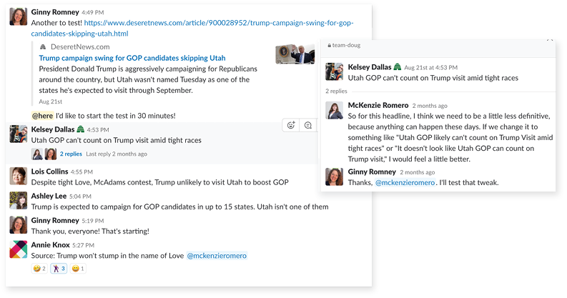This screenshot has width=567, height=298.
Task: Click Ashley Lee's profile avatar
Action: point(18,201)
